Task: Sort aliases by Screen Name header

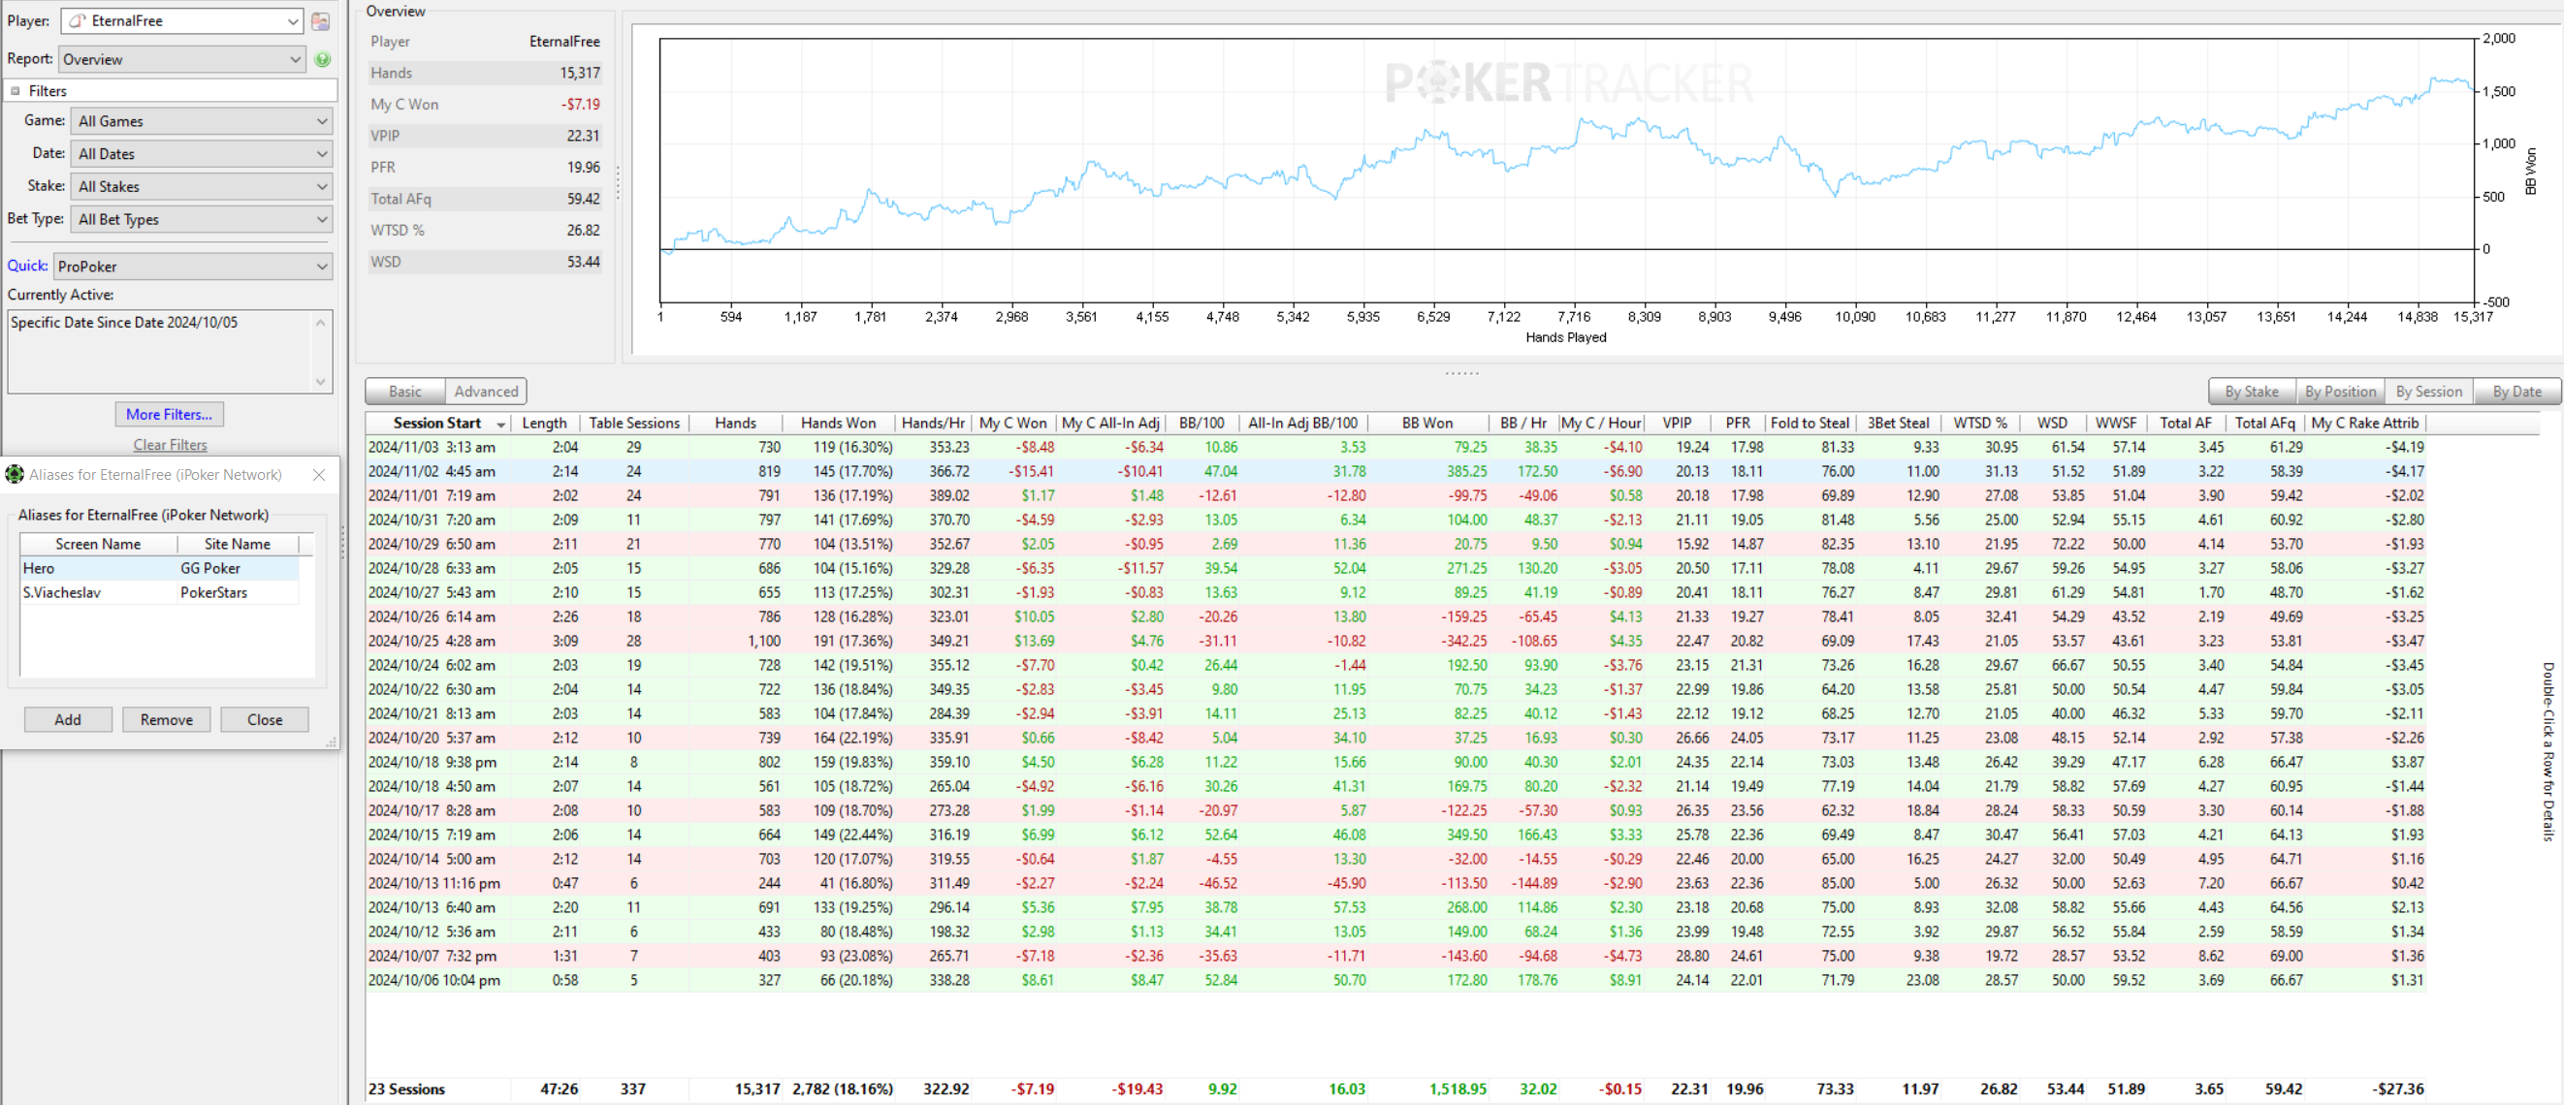Action: pos(99,544)
